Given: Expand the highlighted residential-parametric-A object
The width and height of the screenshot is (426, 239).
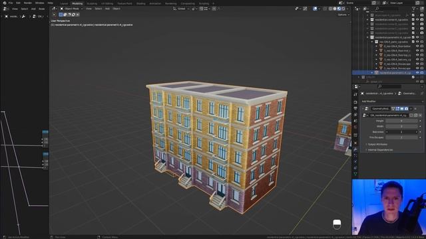Looking at the screenshot, I should (x=372, y=72).
